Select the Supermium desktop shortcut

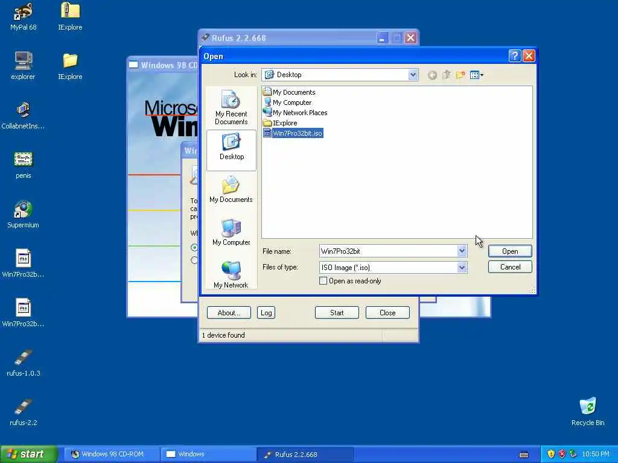pyautogui.click(x=24, y=214)
